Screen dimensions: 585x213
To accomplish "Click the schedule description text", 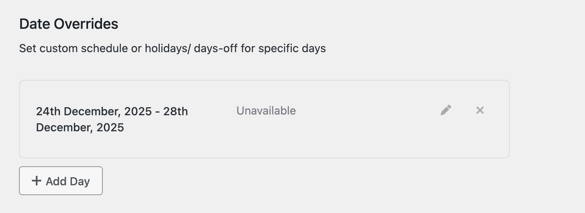I will 172,48.
